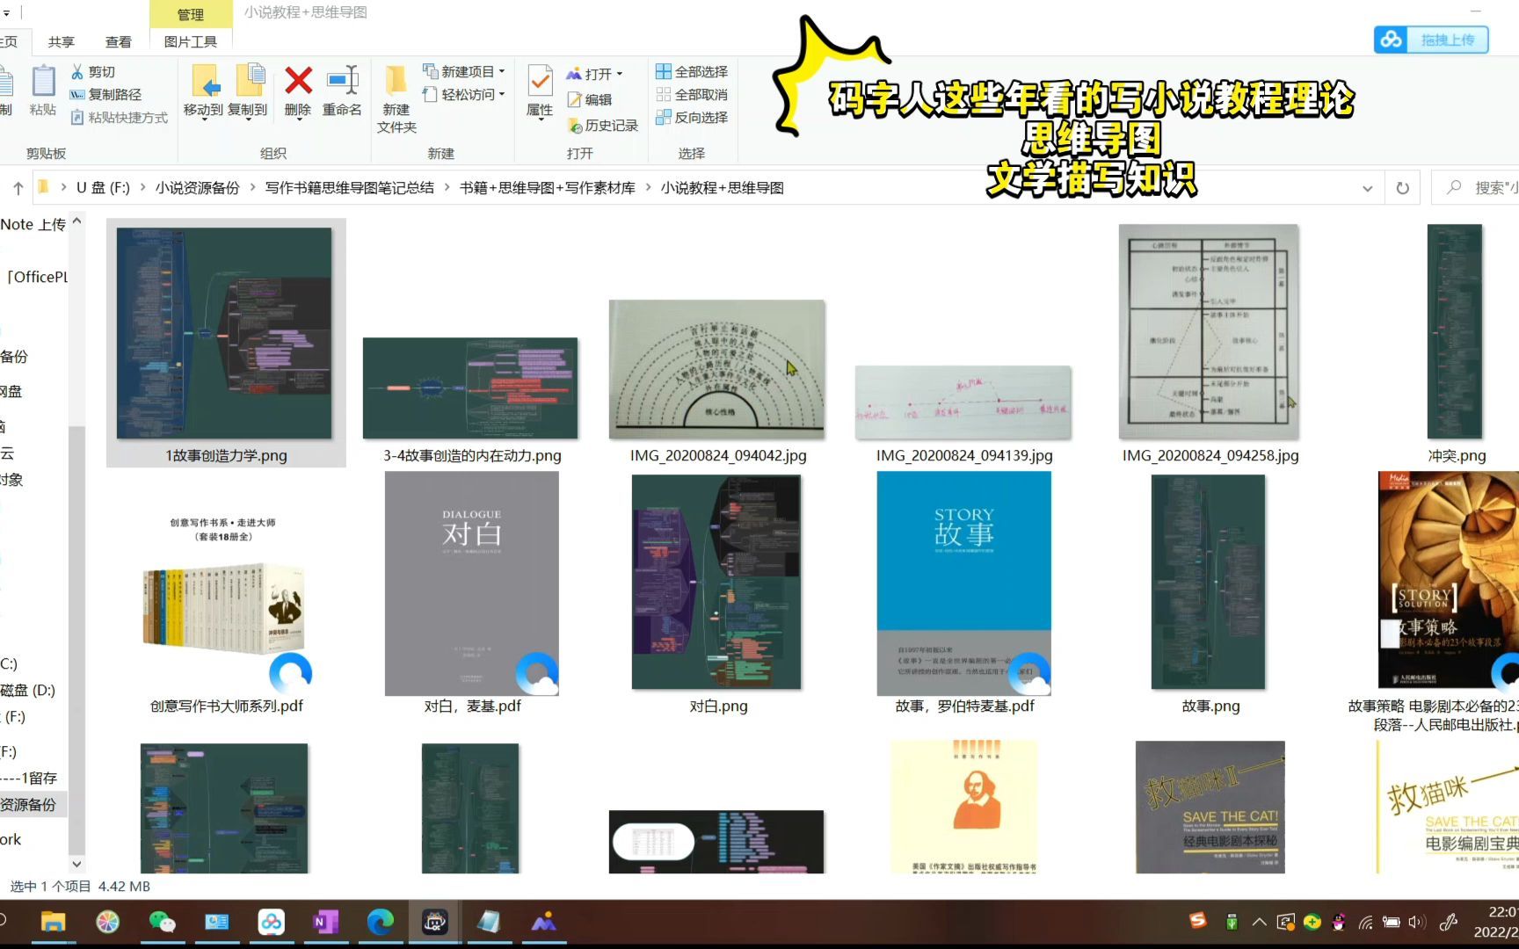Screen dimensions: 1519x949
Task: Click Copy path (复制路径) button
Action: pyautogui.click(x=105, y=94)
